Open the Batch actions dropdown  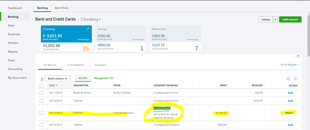pyautogui.click(x=57, y=79)
